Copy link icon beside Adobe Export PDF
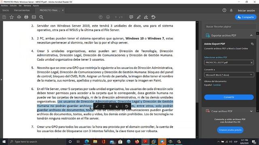The width and height of the screenshot is (259, 145). 252,44
